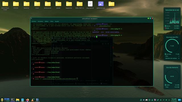Open the ATSCAN folder on desktop

16,5
